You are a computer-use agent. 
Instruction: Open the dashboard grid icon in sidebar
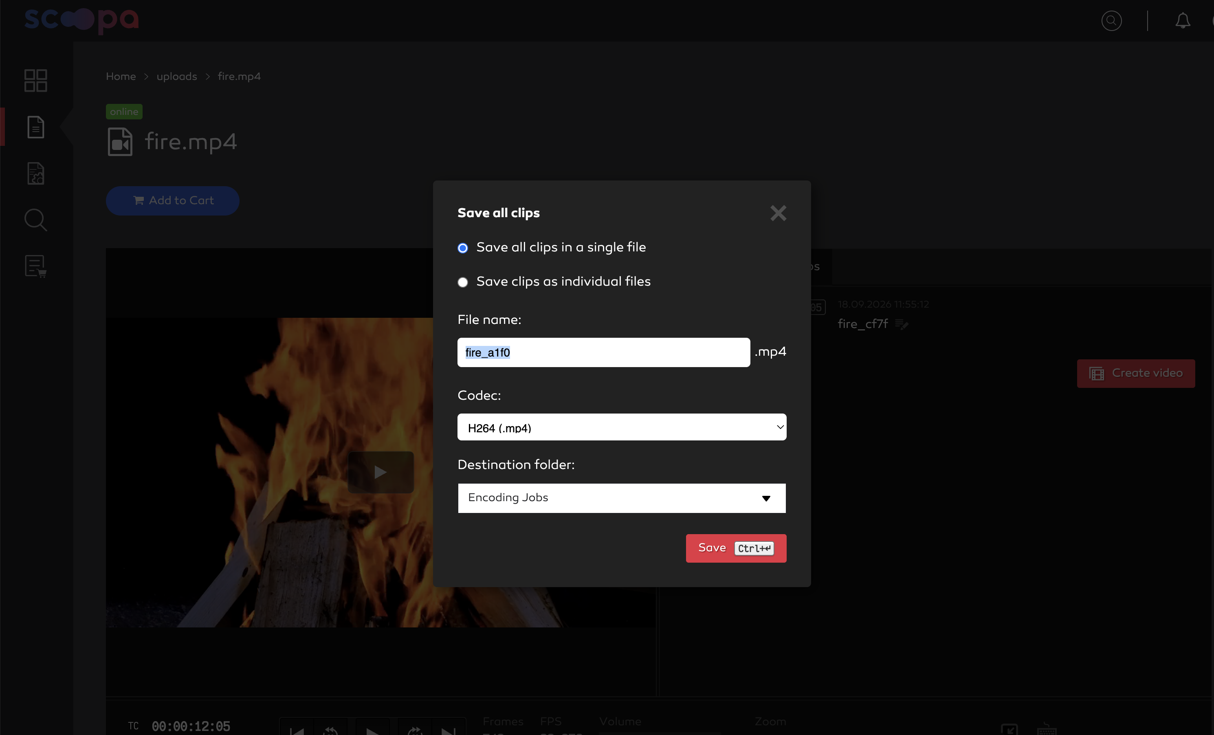(35, 80)
